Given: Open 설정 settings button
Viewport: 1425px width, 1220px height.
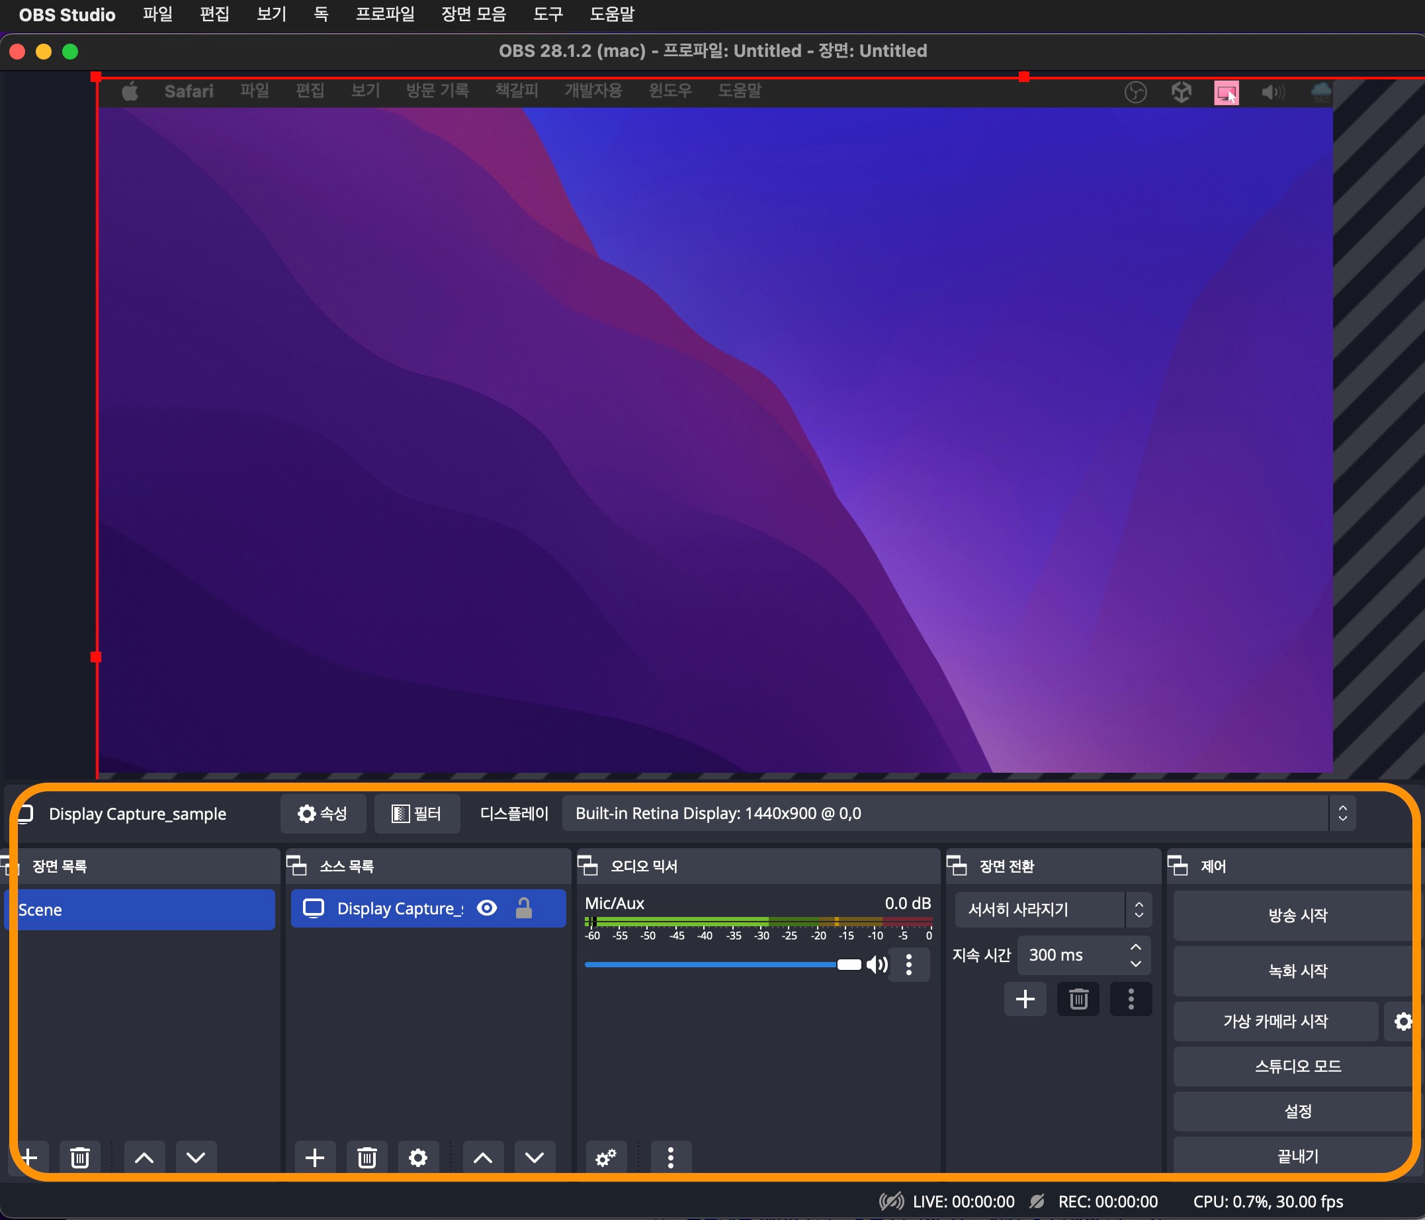Looking at the screenshot, I should (1297, 1111).
